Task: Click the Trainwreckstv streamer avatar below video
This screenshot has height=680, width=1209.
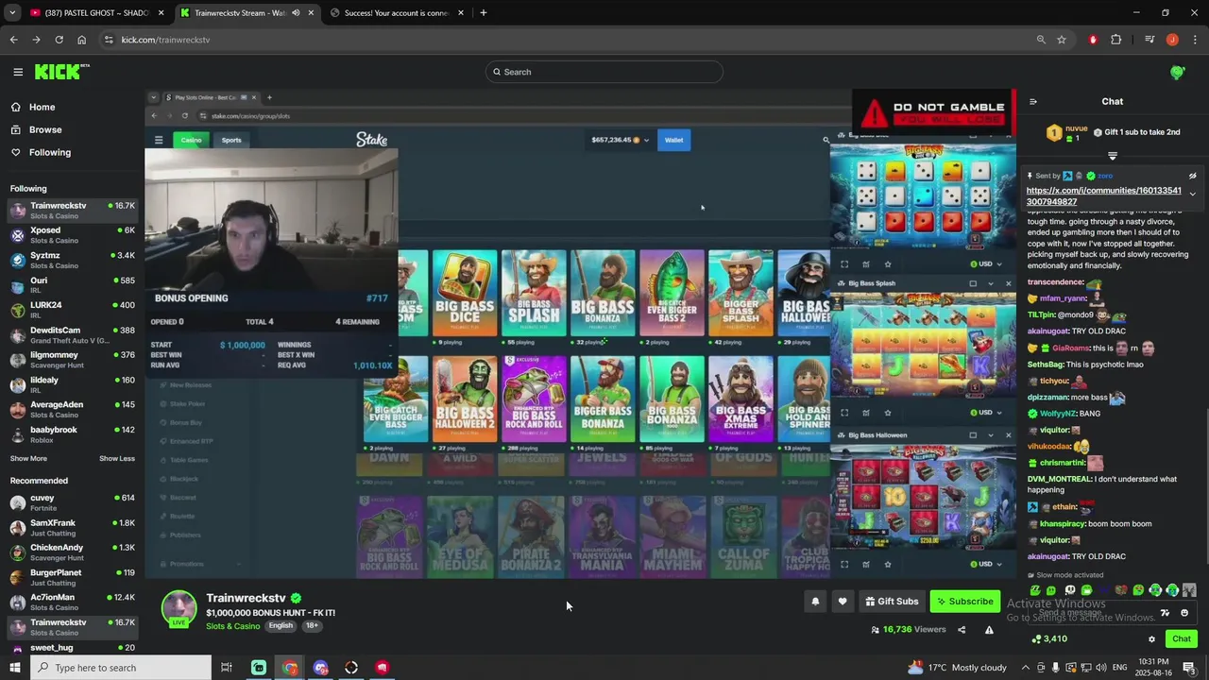Action: pos(179,608)
